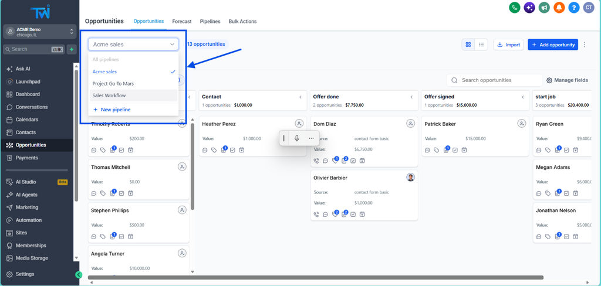Screen dimensions: 601x286
Task: Assign owner on Thomas Mitchell card
Action: (x=182, y=166)
